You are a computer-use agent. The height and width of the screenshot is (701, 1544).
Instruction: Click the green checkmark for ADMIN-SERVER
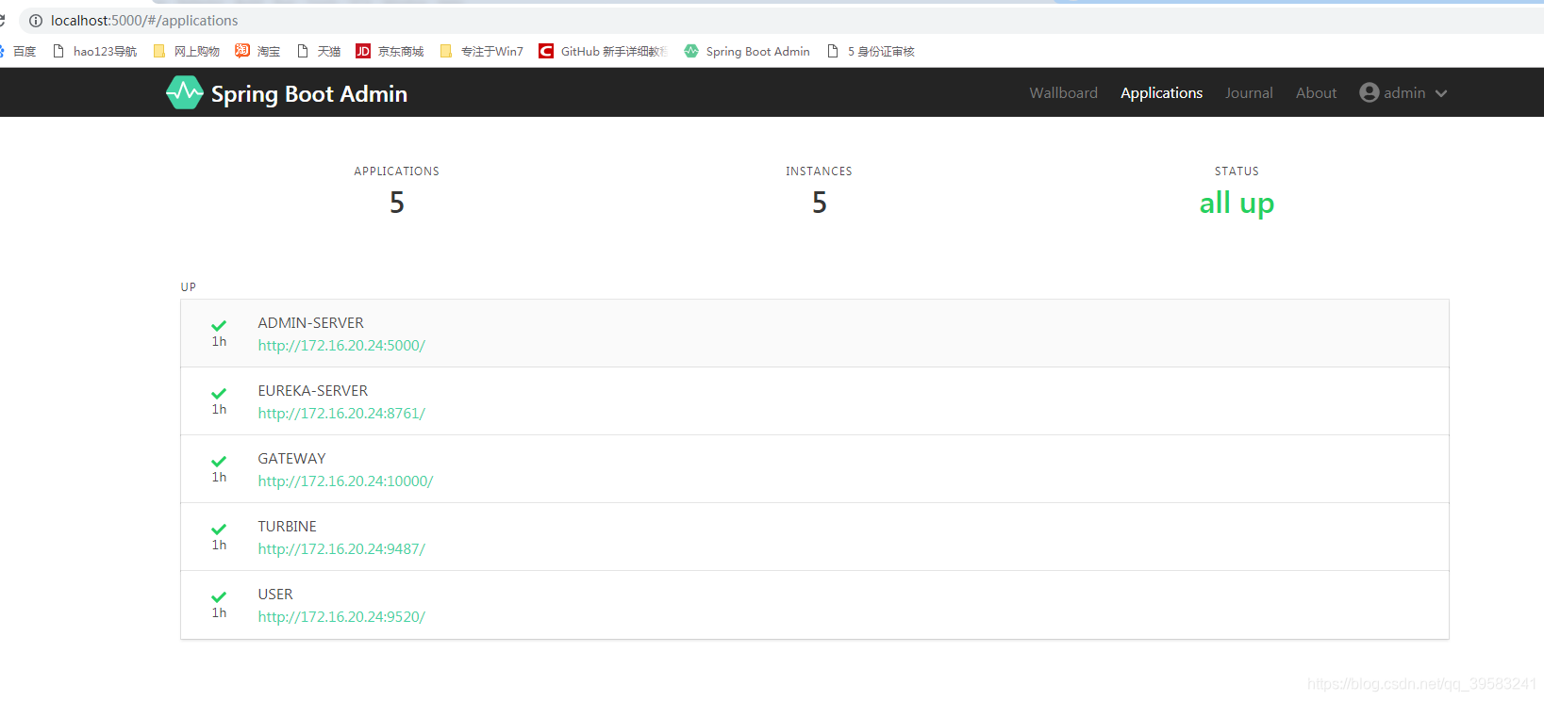tap(219, 326)
